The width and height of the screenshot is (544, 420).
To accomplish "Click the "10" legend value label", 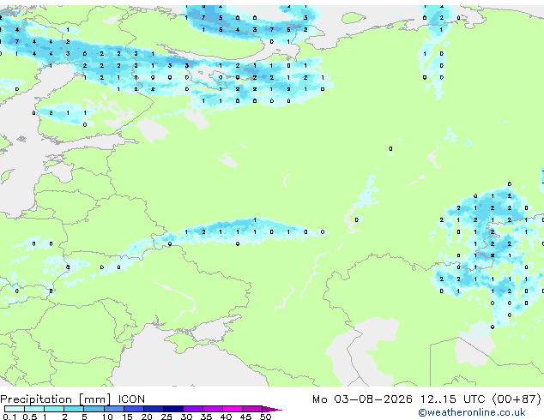I will [107, 417].
